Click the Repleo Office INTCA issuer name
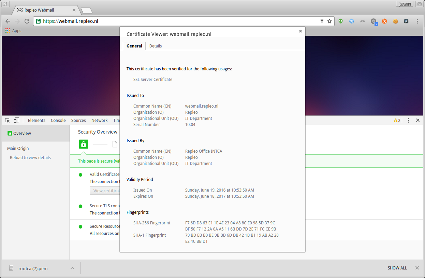The height and width of the screenshot is (278, 425). point(204,151)
